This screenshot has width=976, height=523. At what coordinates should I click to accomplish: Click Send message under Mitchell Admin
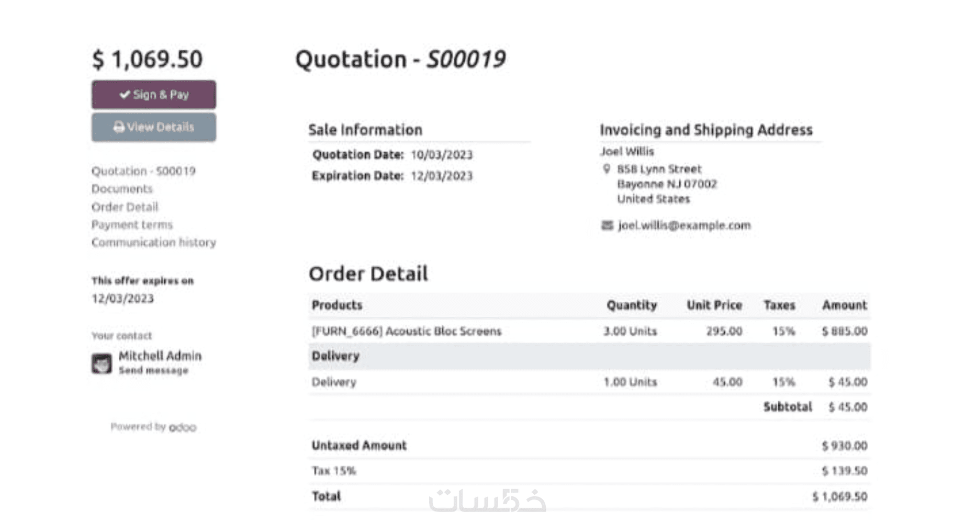click(x=153, y=371)
